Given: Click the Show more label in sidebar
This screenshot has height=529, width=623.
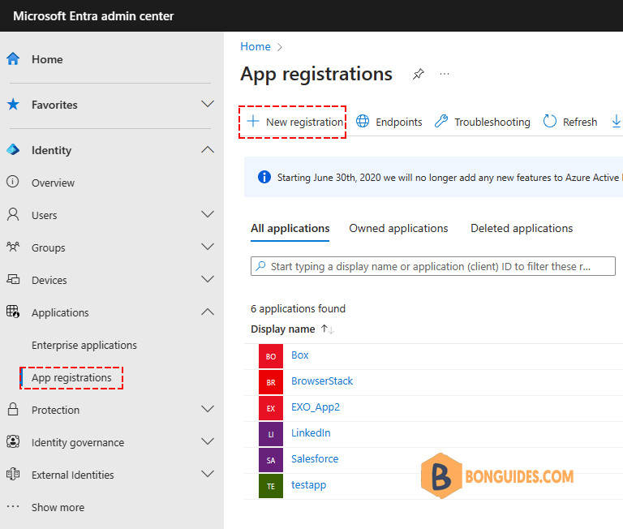Looking at the screenshot, I should pyautogui.click(x=58, y=508).
